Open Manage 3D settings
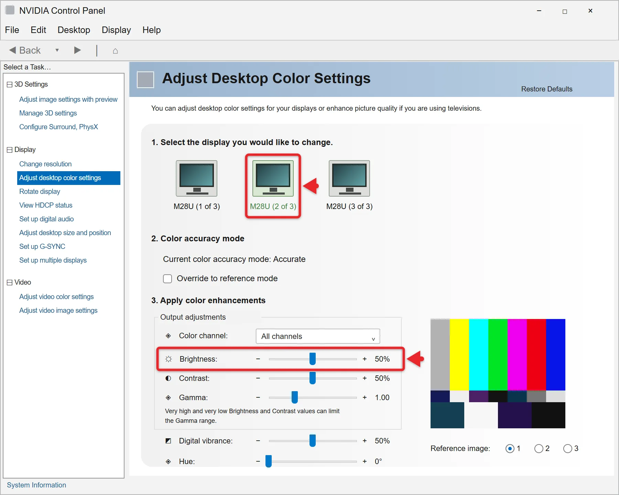The width and height of the screenshot is (619, 495). point(48,113)
